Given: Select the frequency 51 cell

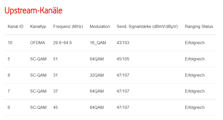Looking at the screenshot, I should (55, 59).
